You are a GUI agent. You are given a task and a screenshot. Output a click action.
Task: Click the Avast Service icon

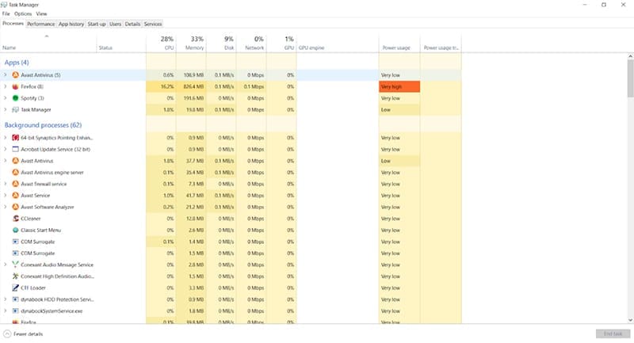pos(15,196)
